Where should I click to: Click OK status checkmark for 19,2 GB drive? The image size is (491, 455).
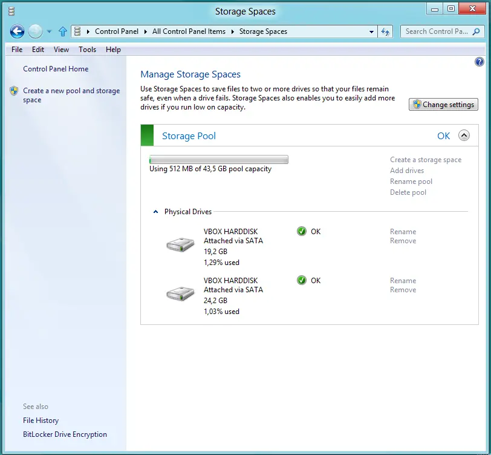[302, 231]
